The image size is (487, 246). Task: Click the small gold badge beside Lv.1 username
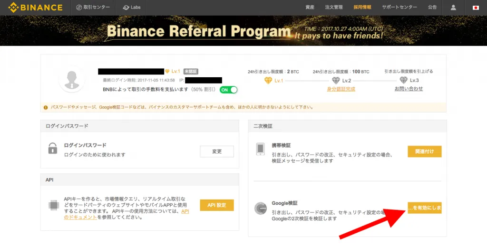[167, 72]
